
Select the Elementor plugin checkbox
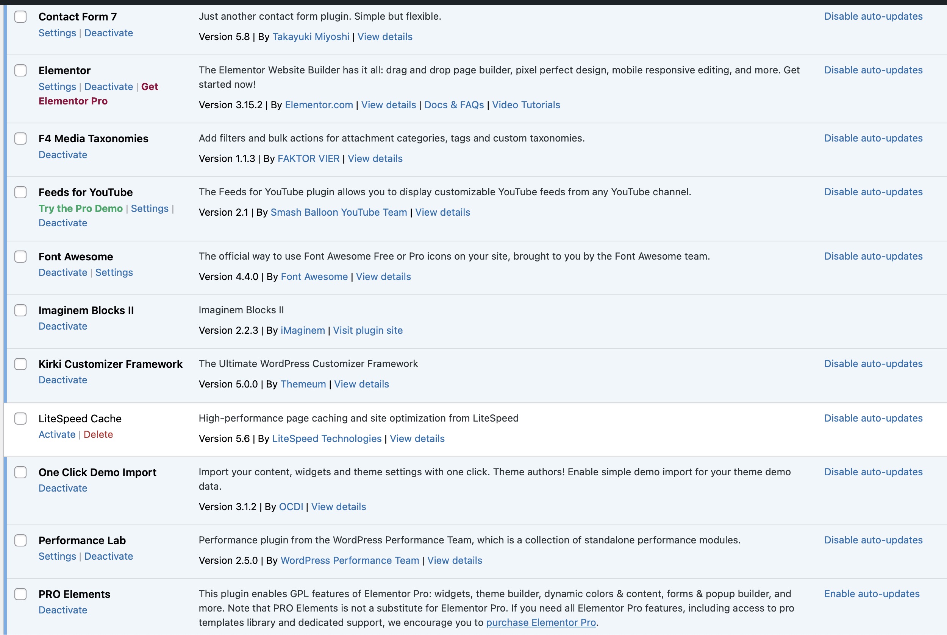coord(20,70)
